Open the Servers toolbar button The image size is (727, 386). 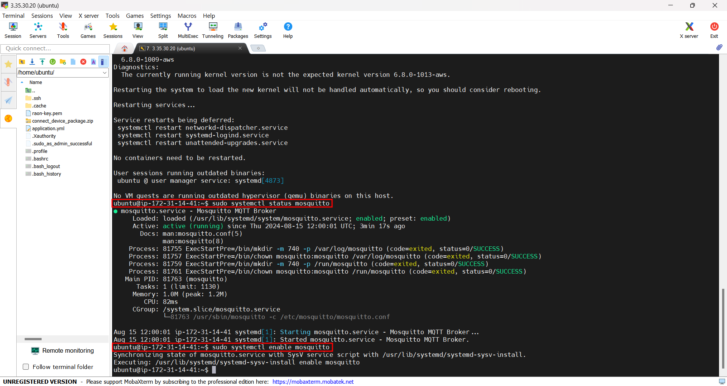coord(38,30)
